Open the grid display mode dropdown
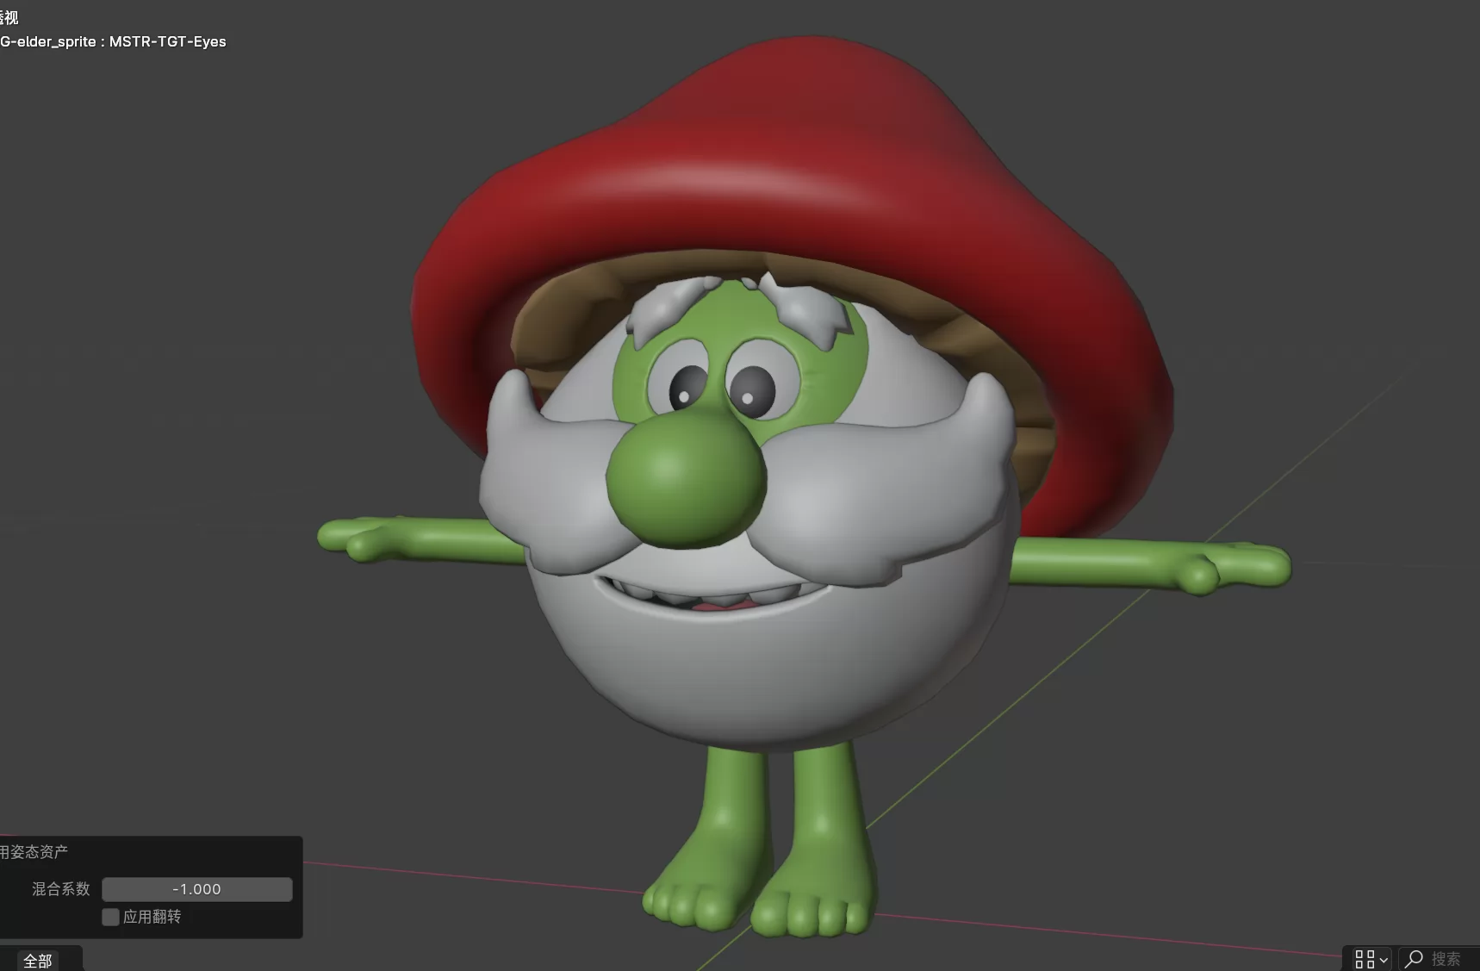The width and height of the screenshot is (1480, 971). [x=1371, y=959]
